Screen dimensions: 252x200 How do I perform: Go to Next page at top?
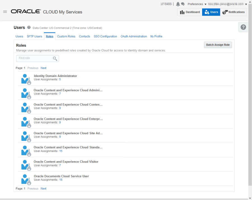(x=43, y=68)
